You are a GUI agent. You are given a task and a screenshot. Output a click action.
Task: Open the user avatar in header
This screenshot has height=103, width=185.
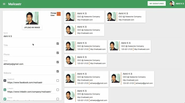172,4
